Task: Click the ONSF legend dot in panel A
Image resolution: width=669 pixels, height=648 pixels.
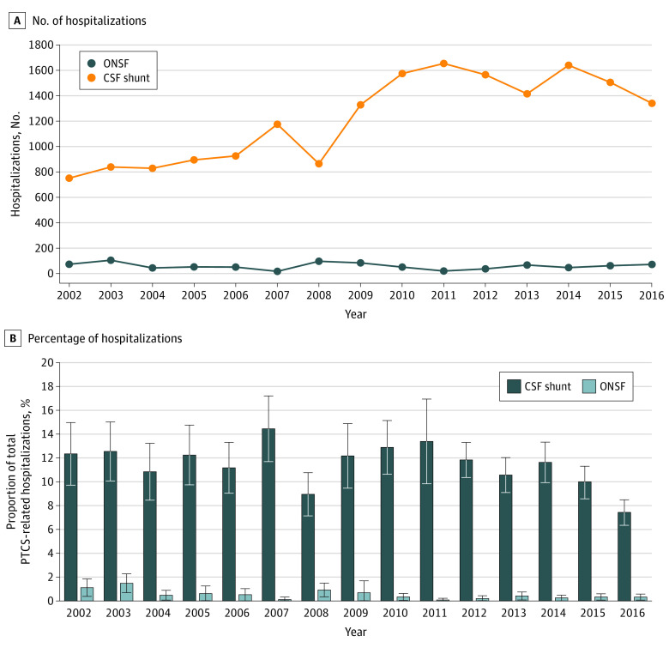Action: point(91,64)
